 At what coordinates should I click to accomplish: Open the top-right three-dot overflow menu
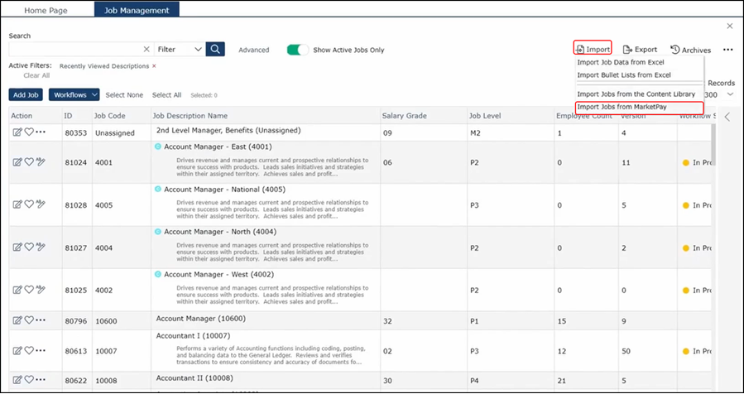click(727, 50)
